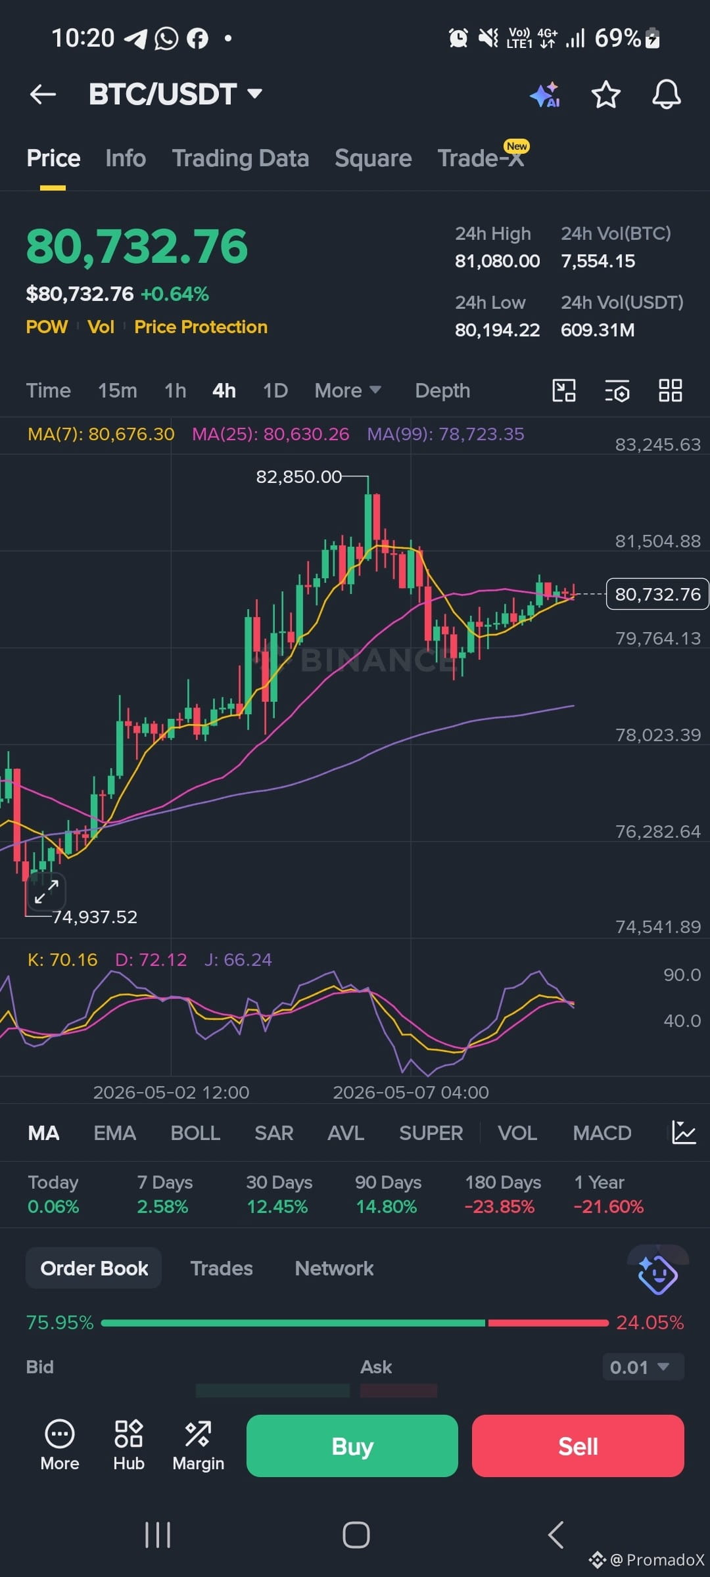Image resolution: width=710 pixels, height=1577 pixels.
Task: Open the More menu icon
Action: tap(60, 1446)
